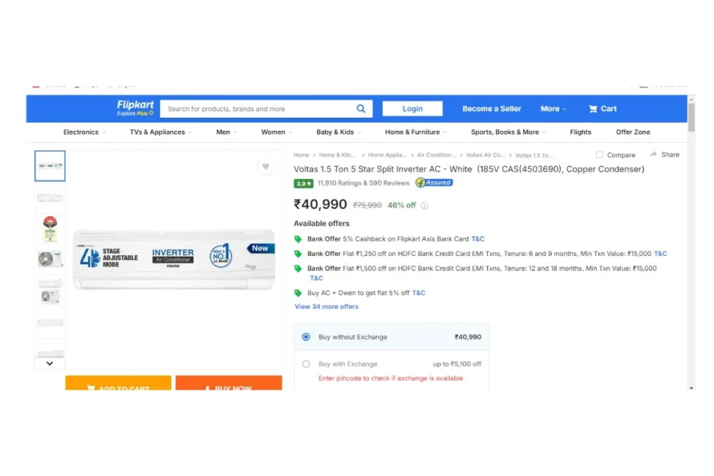Expand Baby & Kids dropdown
This screenshot has width=714, height=476.
339,132
